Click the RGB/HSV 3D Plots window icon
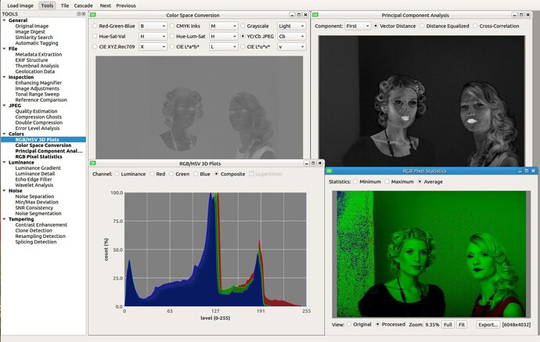 point(93,163)
